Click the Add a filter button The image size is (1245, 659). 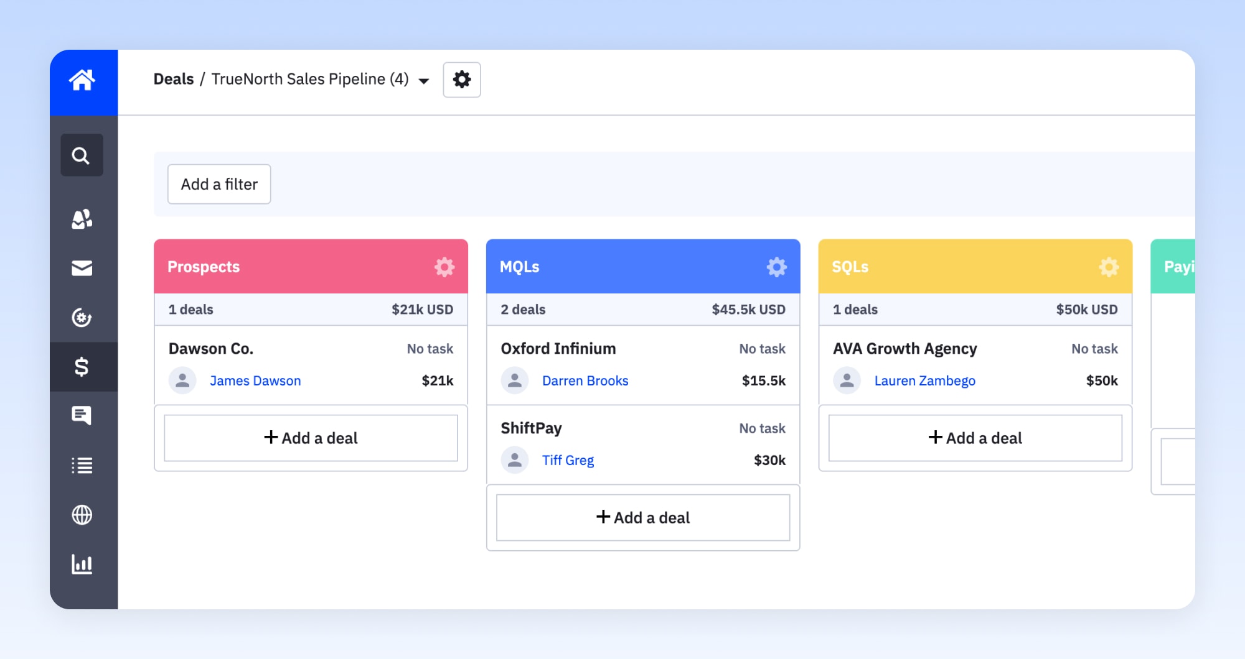coord(219,184)
